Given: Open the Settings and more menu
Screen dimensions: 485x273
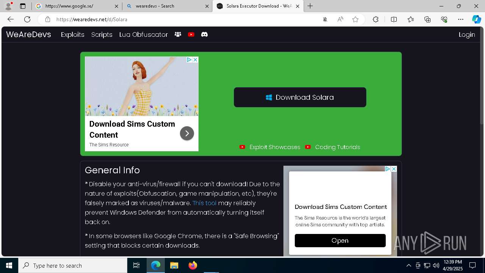Looking at the screenshot, I should pyautogui.click(x=461, y=19).
